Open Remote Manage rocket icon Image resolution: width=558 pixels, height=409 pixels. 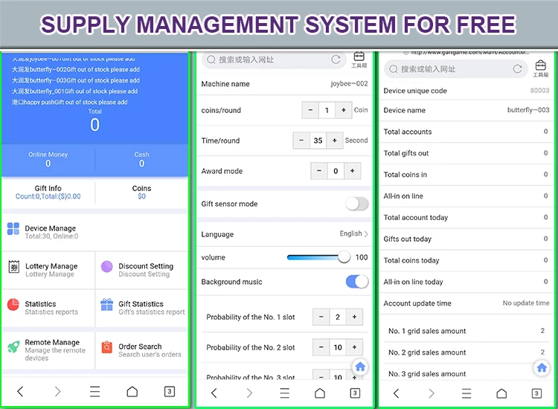(13, 347)
